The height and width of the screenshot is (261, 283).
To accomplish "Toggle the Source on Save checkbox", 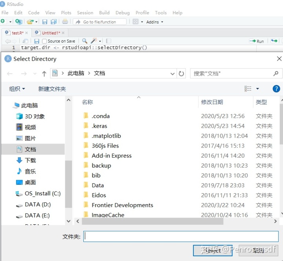I will click(x=44, y=41).
